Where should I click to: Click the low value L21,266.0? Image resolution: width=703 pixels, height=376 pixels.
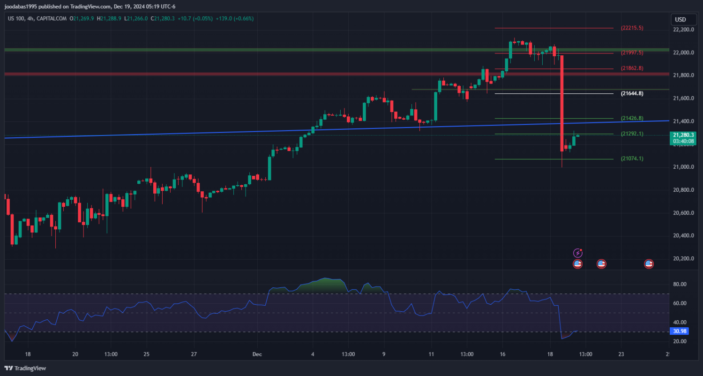pyautogui.click(x=136, y=18)
